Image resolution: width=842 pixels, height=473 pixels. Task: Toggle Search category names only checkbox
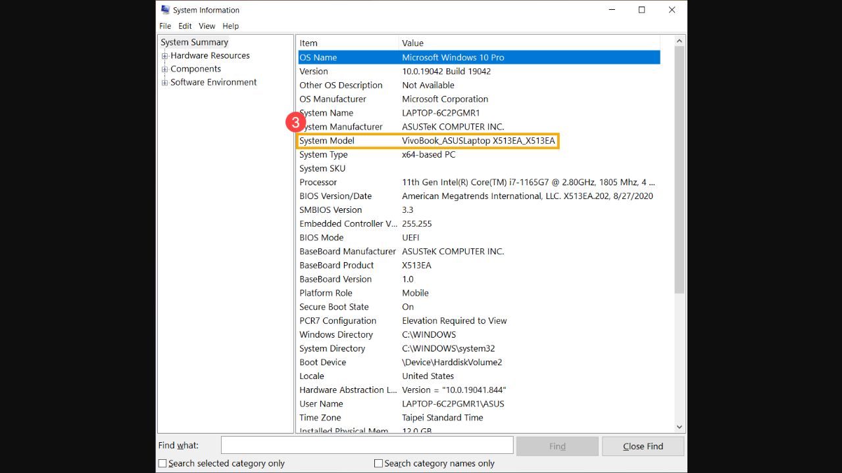[x=378, y=463]
